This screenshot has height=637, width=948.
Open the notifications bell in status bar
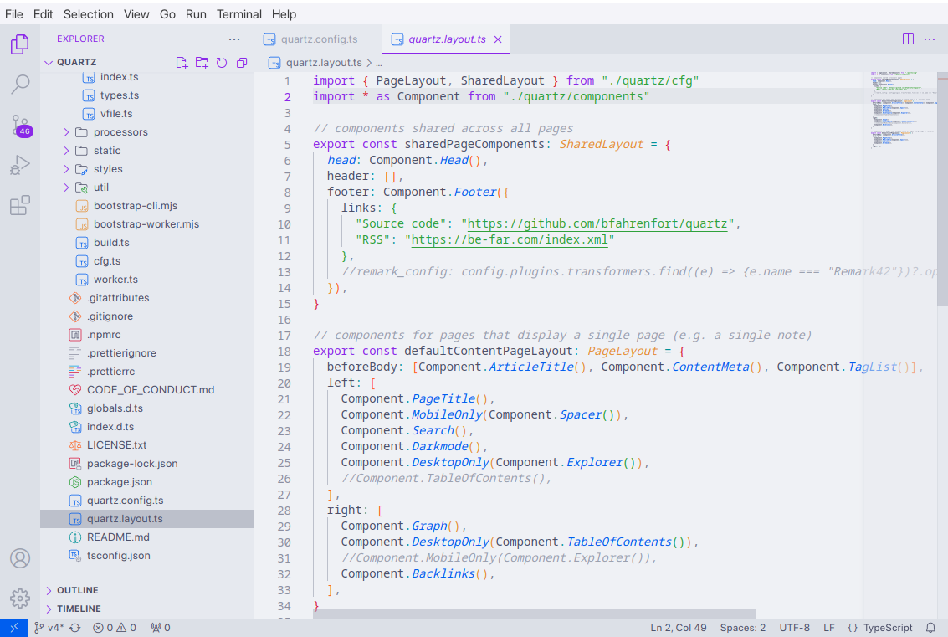(930, 628)
